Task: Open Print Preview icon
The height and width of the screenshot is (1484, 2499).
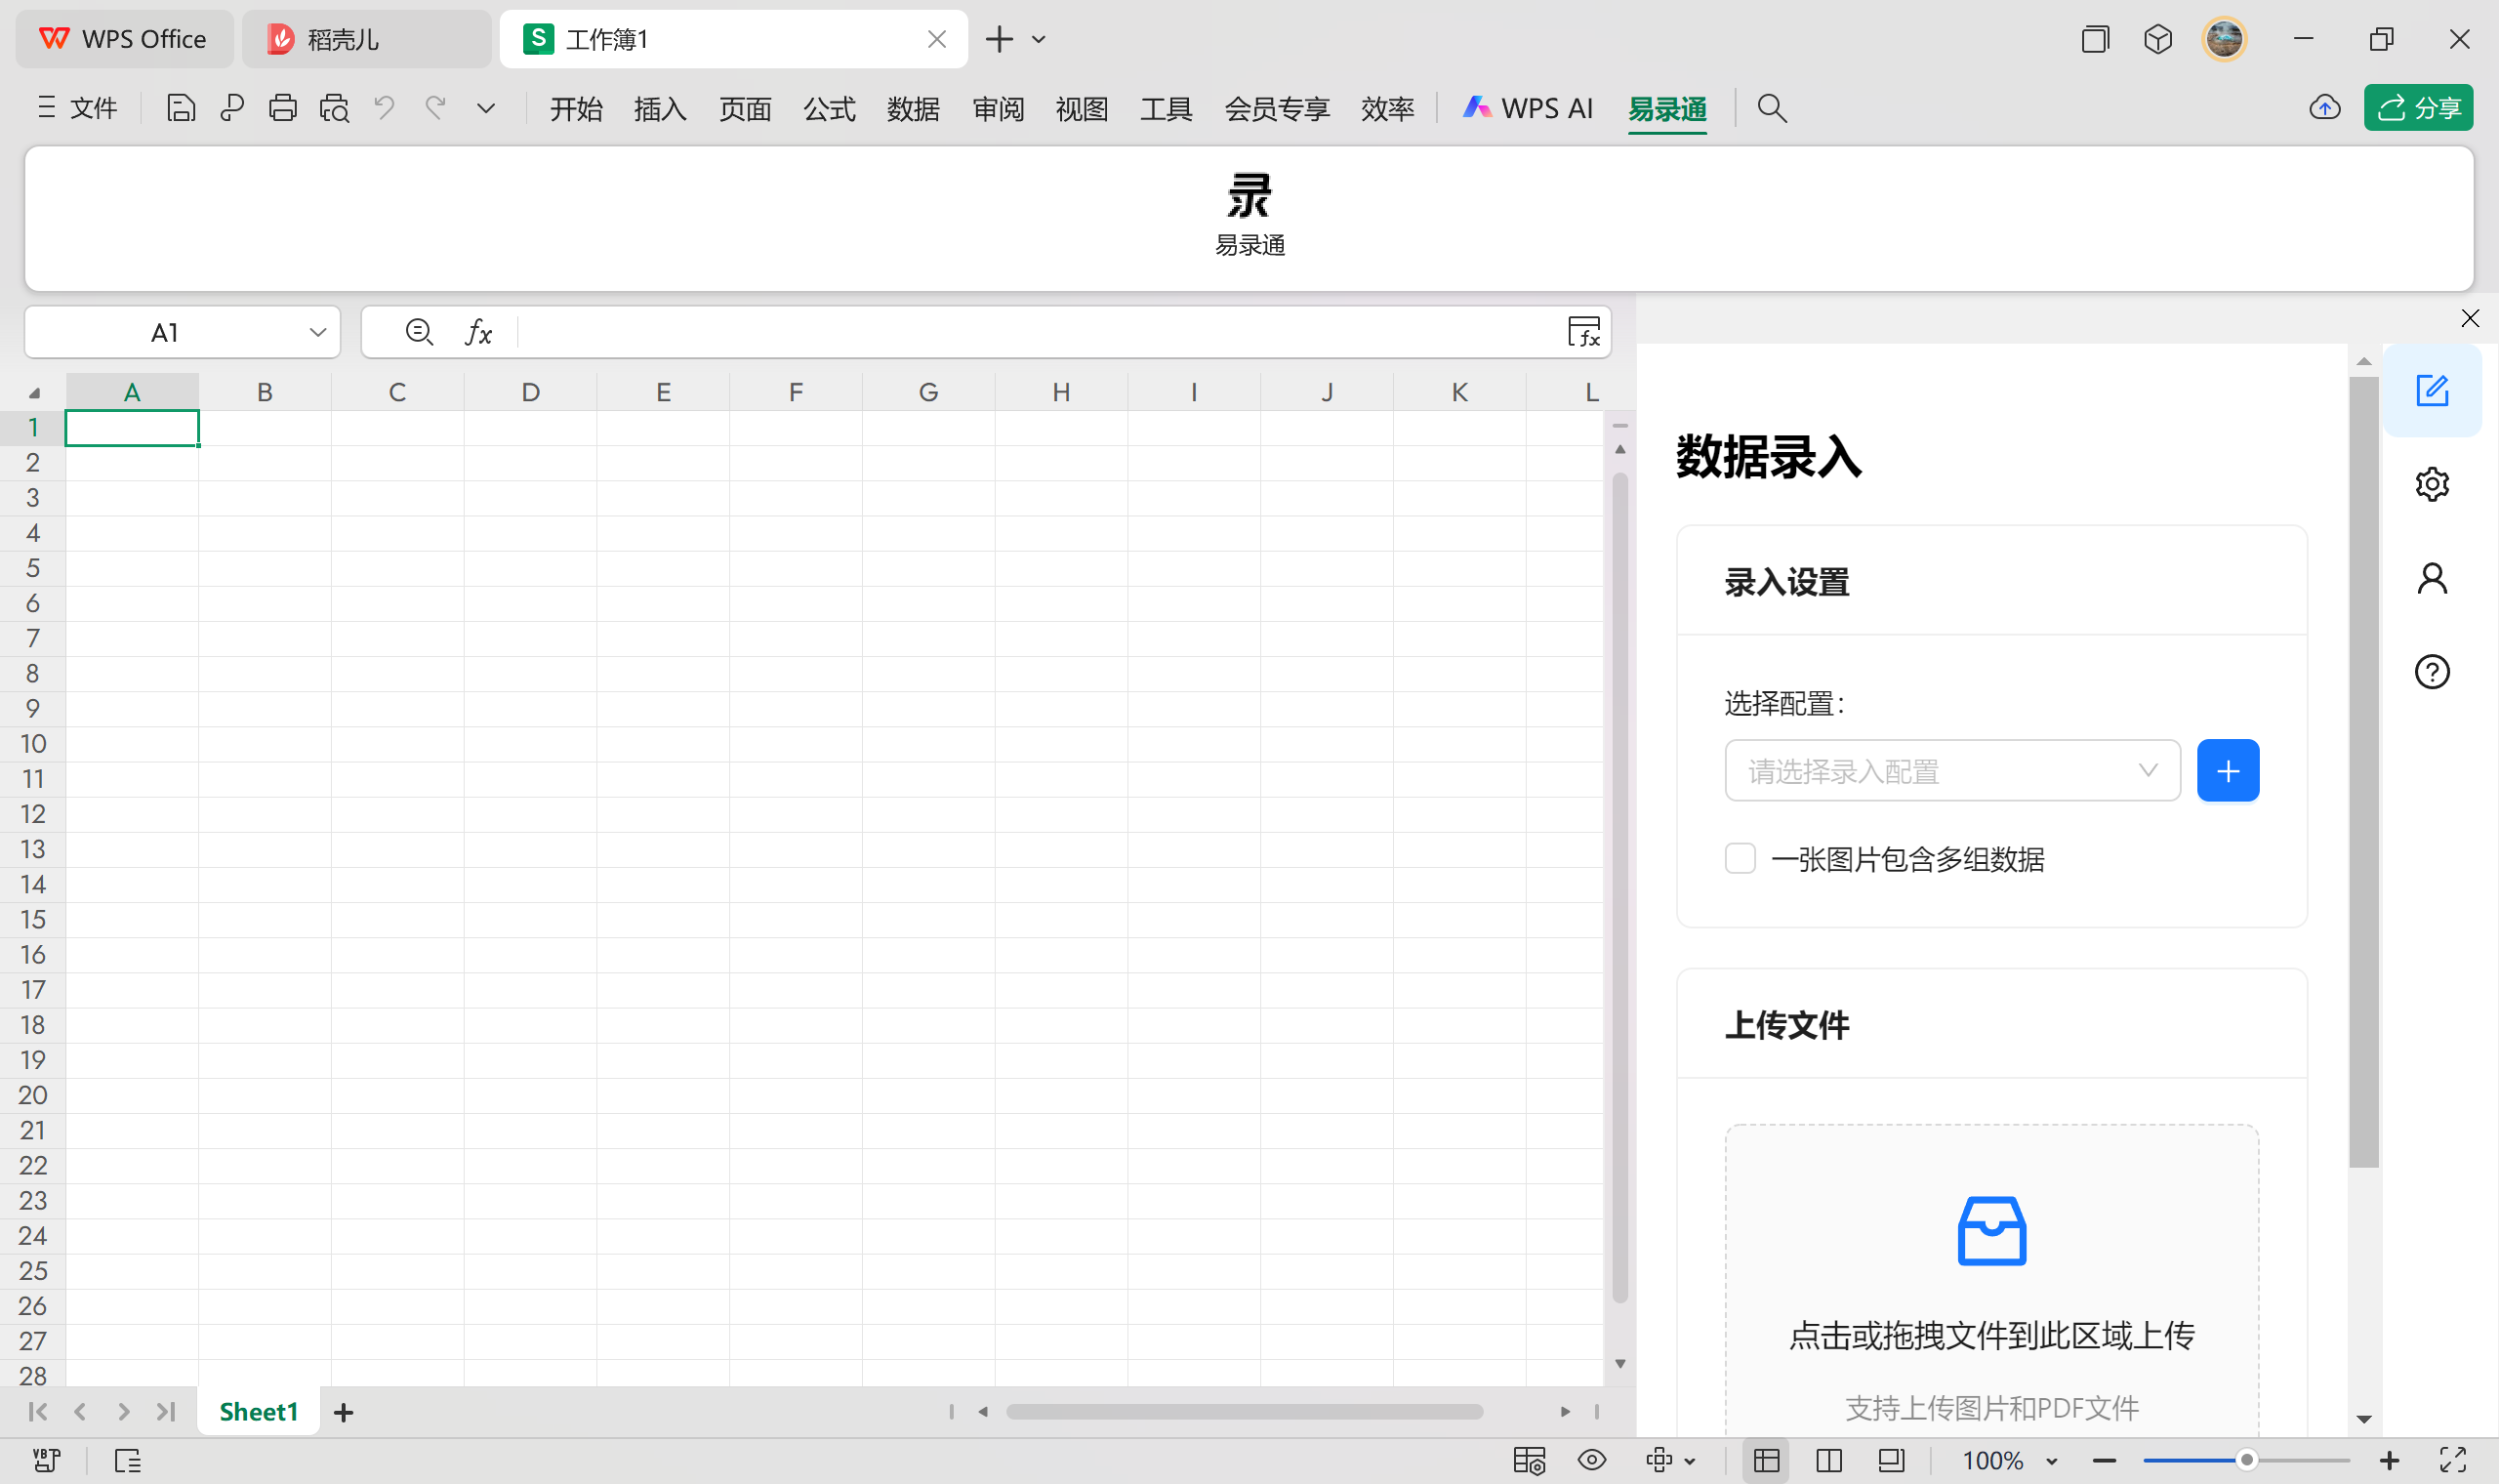Action: click(x=335, y=108)
